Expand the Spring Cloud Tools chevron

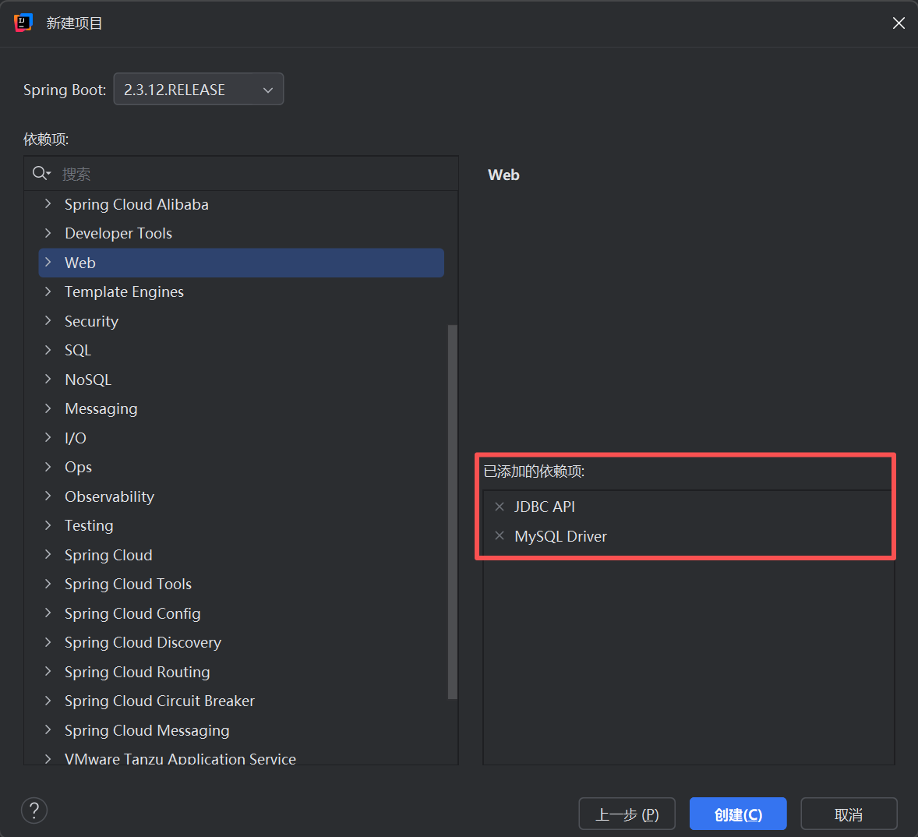tap(48, 584)
